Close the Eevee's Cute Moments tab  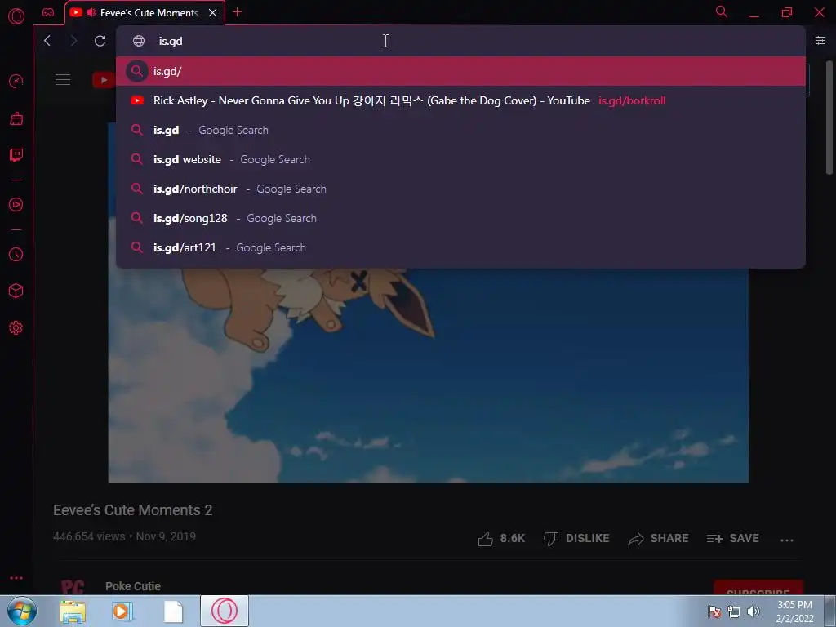(213, 13)
